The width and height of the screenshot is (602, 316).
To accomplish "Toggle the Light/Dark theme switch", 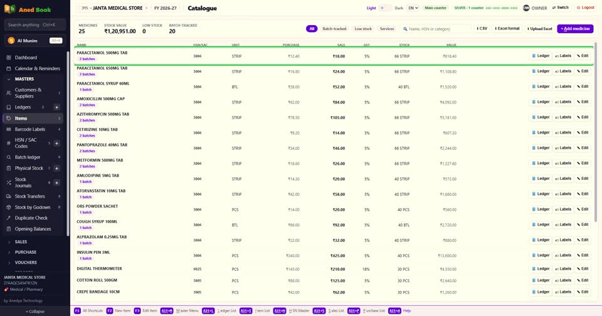I will pos(384,8).
